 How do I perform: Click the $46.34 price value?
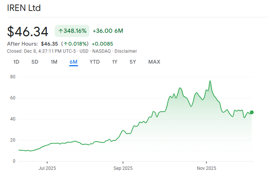28,32
